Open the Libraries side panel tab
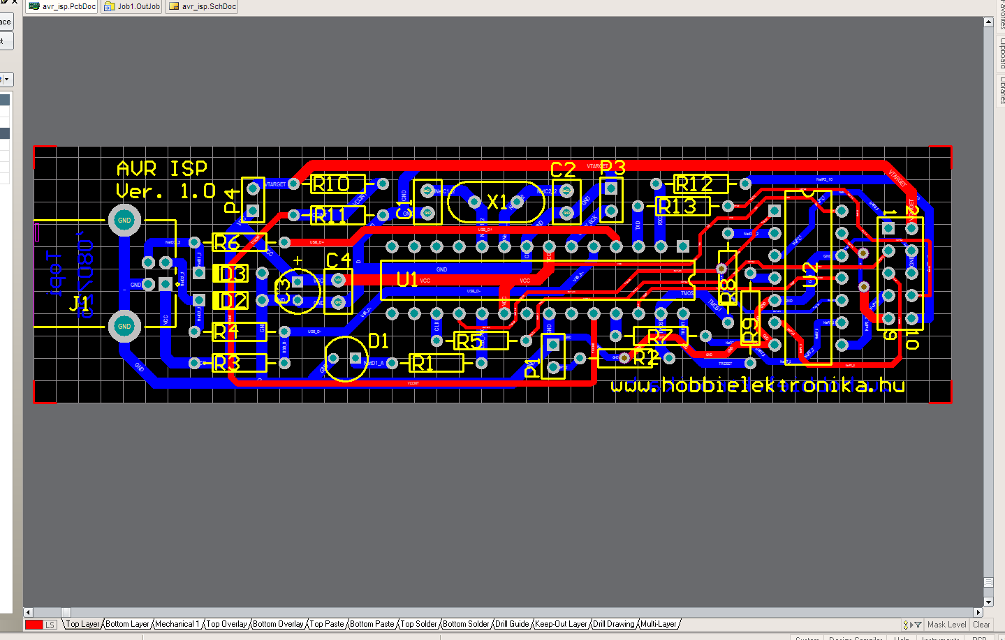 (x=1001, y=89)
